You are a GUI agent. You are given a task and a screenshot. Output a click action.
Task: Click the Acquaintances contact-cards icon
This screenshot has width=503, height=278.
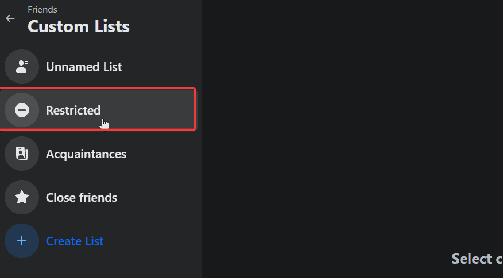click(x=22, y=154)
